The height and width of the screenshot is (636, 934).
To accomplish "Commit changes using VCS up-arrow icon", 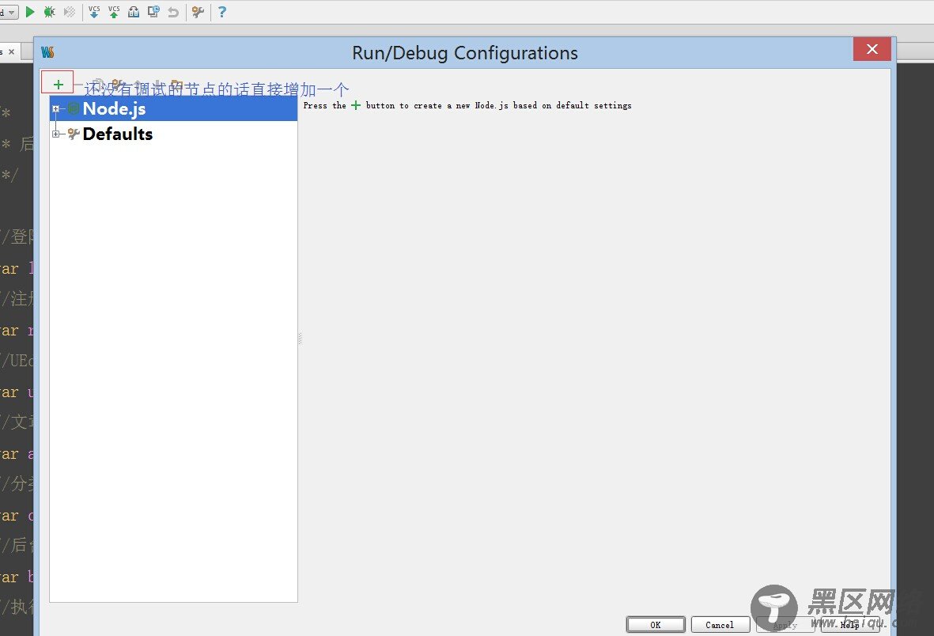I will tap(114, 11).
